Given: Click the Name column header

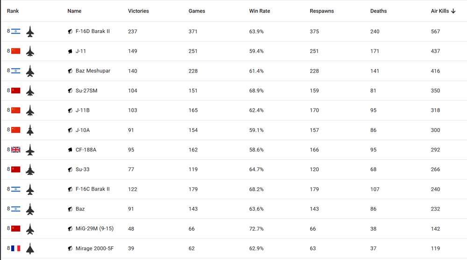Looking at the screenshot, I should pos(74,11).
